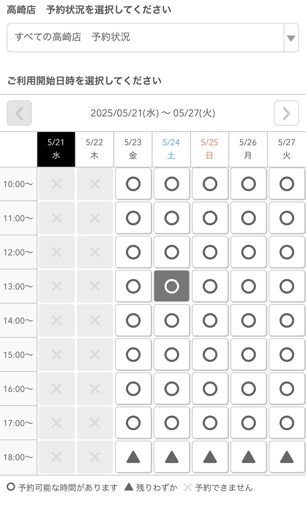306x505 pixels.
Task: Go to the previous week
Action: [x=19, y=113]
